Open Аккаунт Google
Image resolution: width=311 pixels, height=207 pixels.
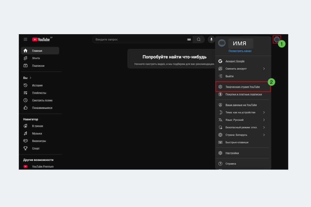tap(235, 61)
